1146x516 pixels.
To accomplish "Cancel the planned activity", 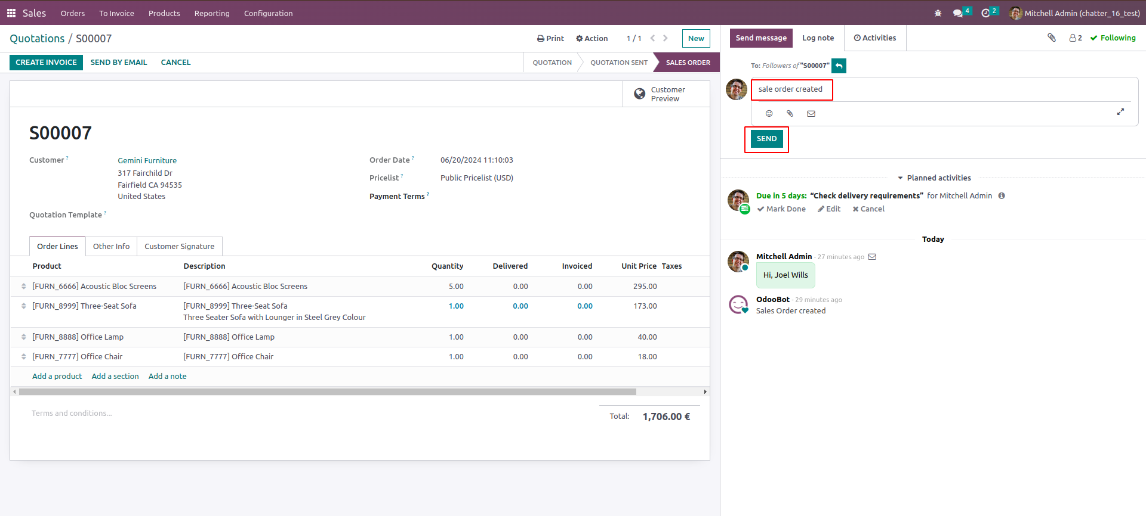I will coord(868,209).
